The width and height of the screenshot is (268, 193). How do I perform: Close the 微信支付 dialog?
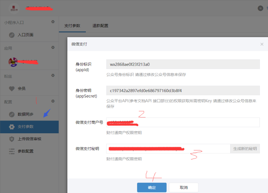click(262, 44)
